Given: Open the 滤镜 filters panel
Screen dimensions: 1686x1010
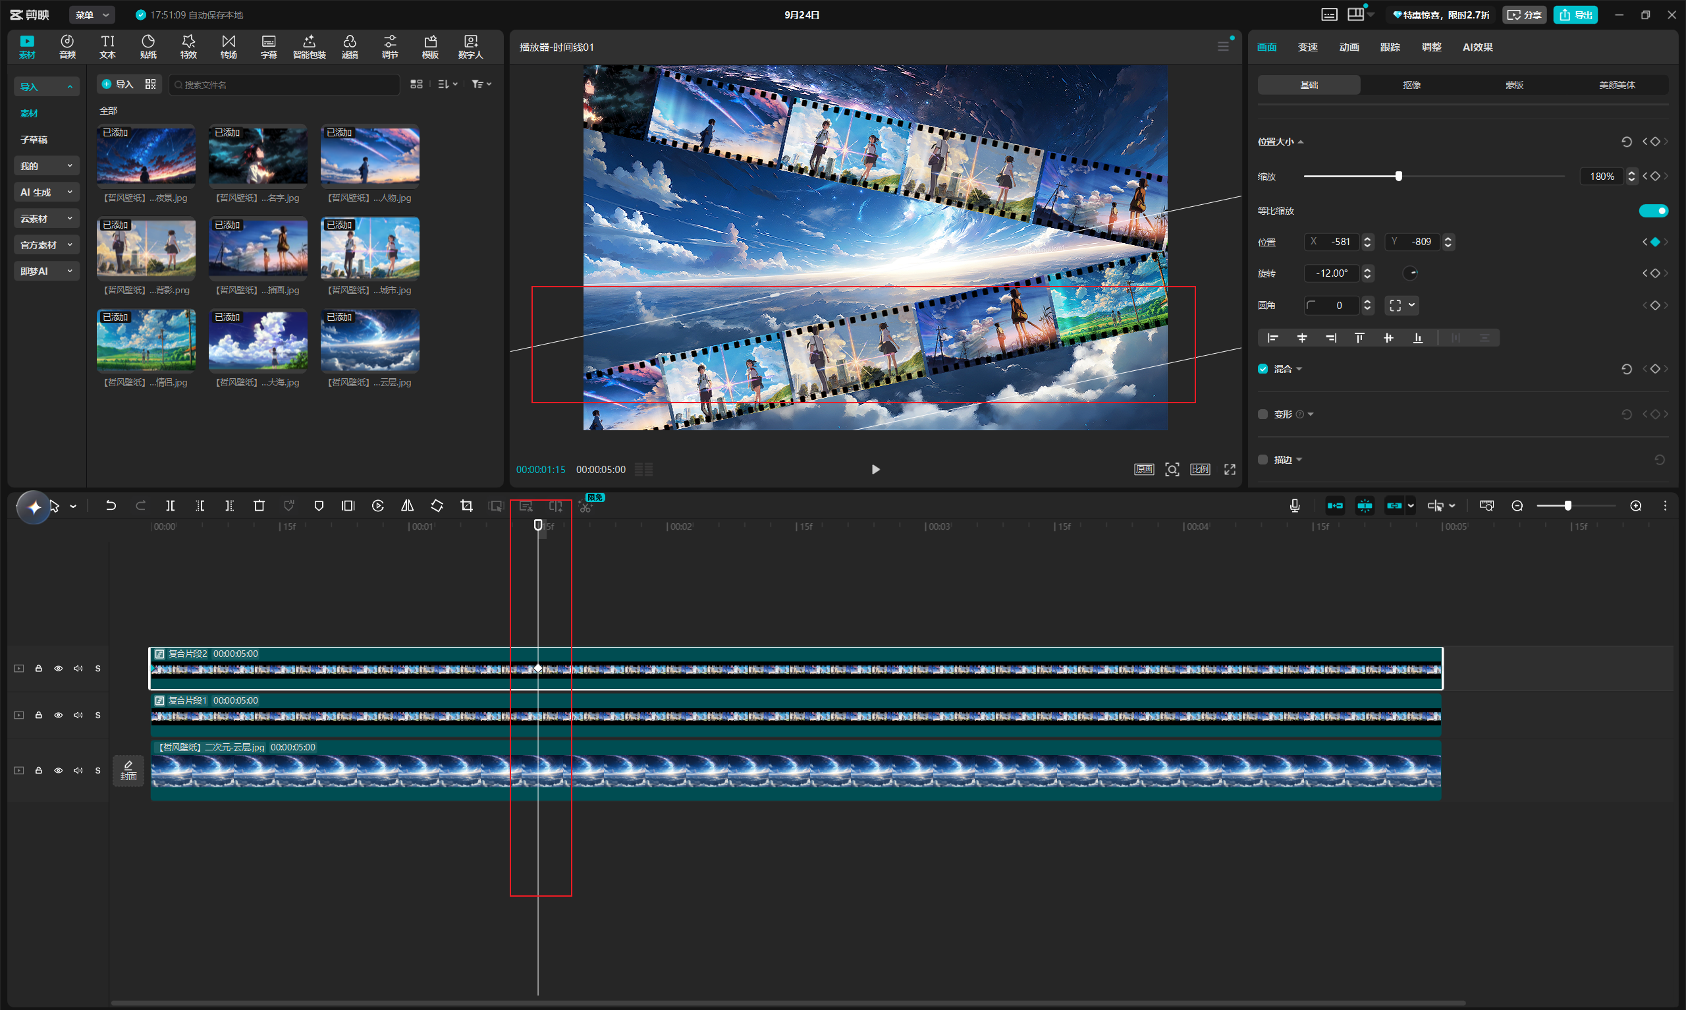Looking at the screenshot, I should pyautogui.click(x=350, y=46).
